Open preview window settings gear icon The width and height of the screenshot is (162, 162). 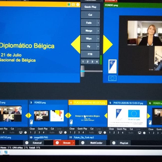pos(78,4)
